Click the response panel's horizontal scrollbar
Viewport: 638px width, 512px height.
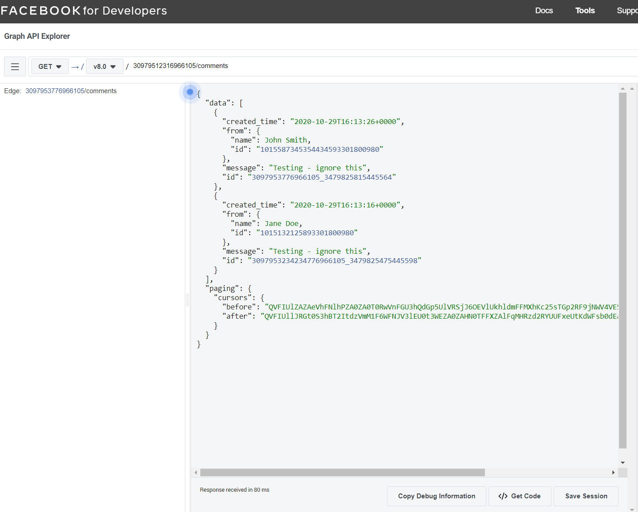[342, 473]
